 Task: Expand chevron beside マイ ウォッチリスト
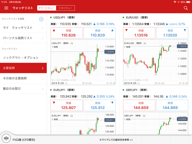[x=43, y=28]
